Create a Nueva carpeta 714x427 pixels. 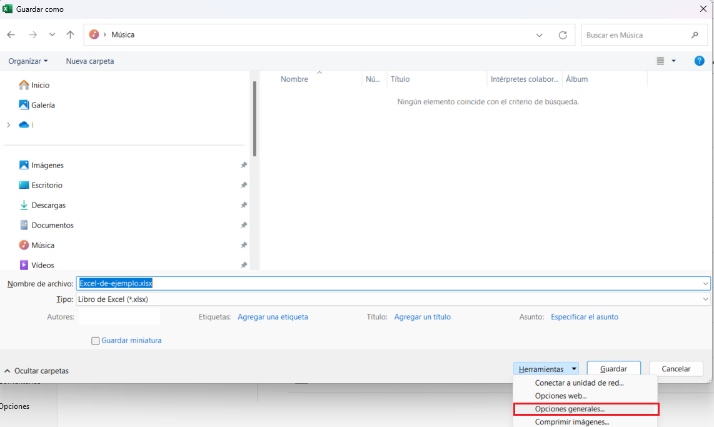click(89, 61)
